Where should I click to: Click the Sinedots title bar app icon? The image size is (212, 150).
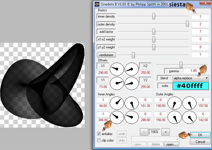click(97, 4)
